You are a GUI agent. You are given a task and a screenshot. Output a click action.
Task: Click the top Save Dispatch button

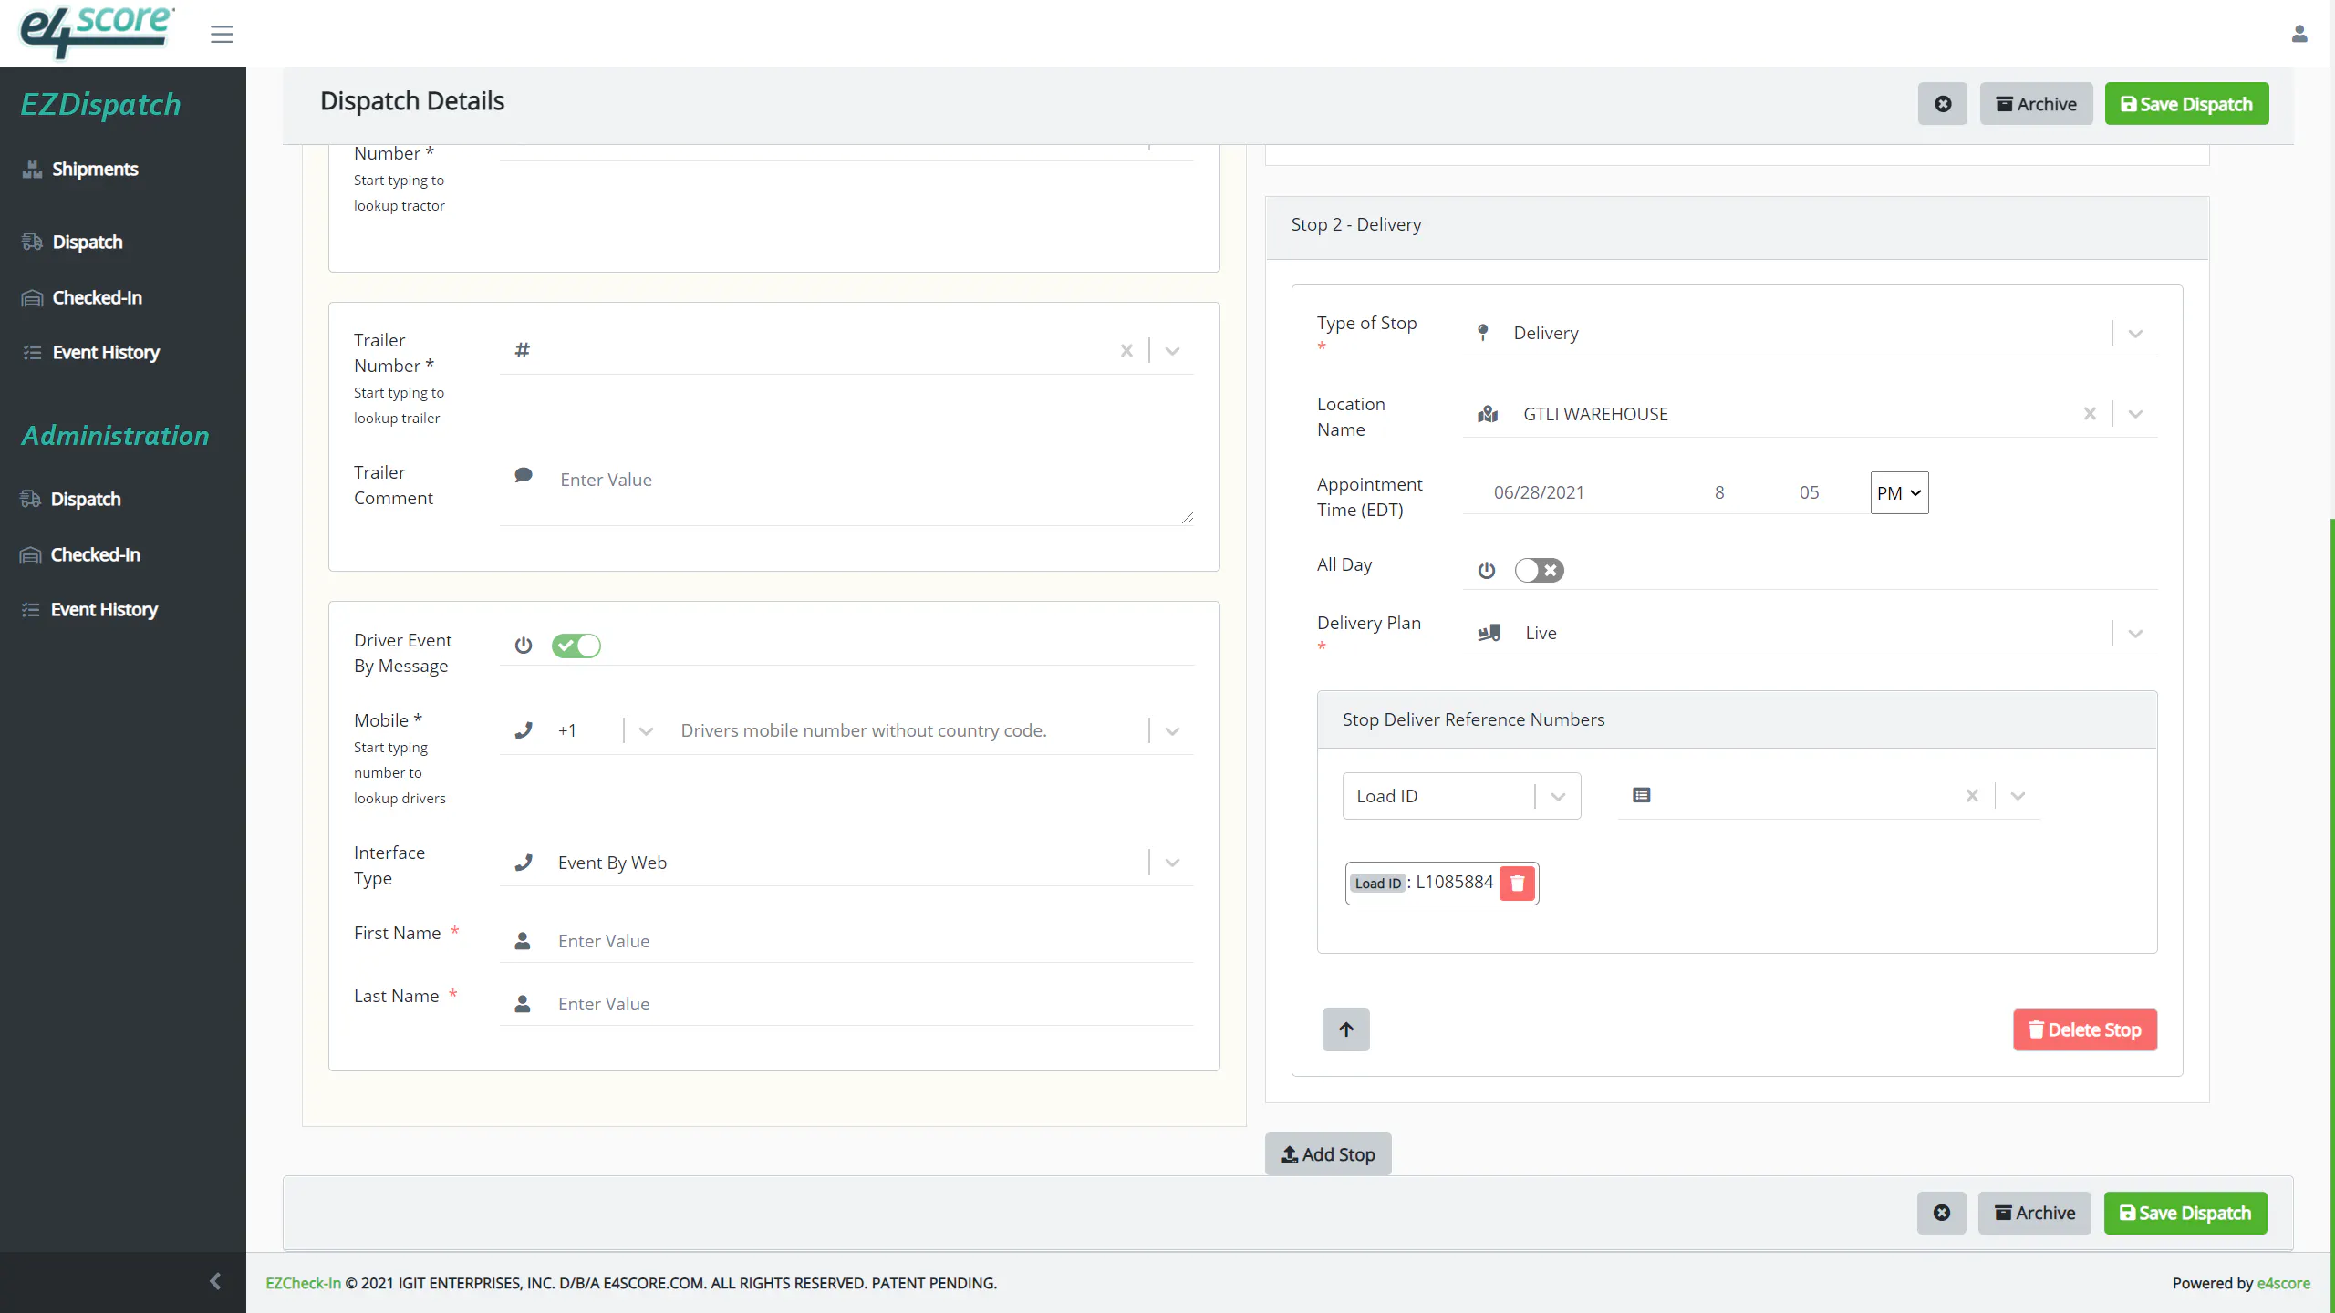pos(2186,104)
